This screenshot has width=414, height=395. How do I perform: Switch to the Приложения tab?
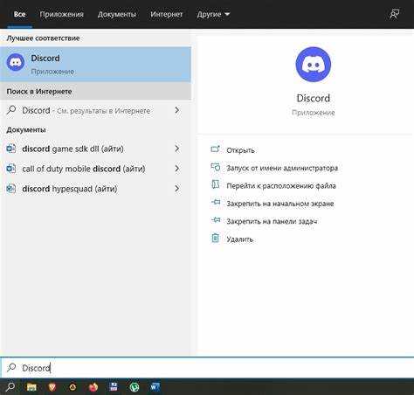coord(61,14)
